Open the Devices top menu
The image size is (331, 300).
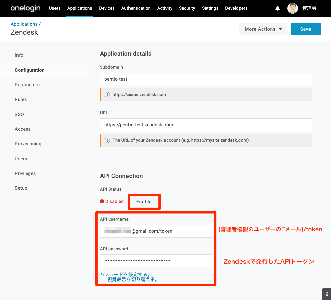[x=107, y=8]
